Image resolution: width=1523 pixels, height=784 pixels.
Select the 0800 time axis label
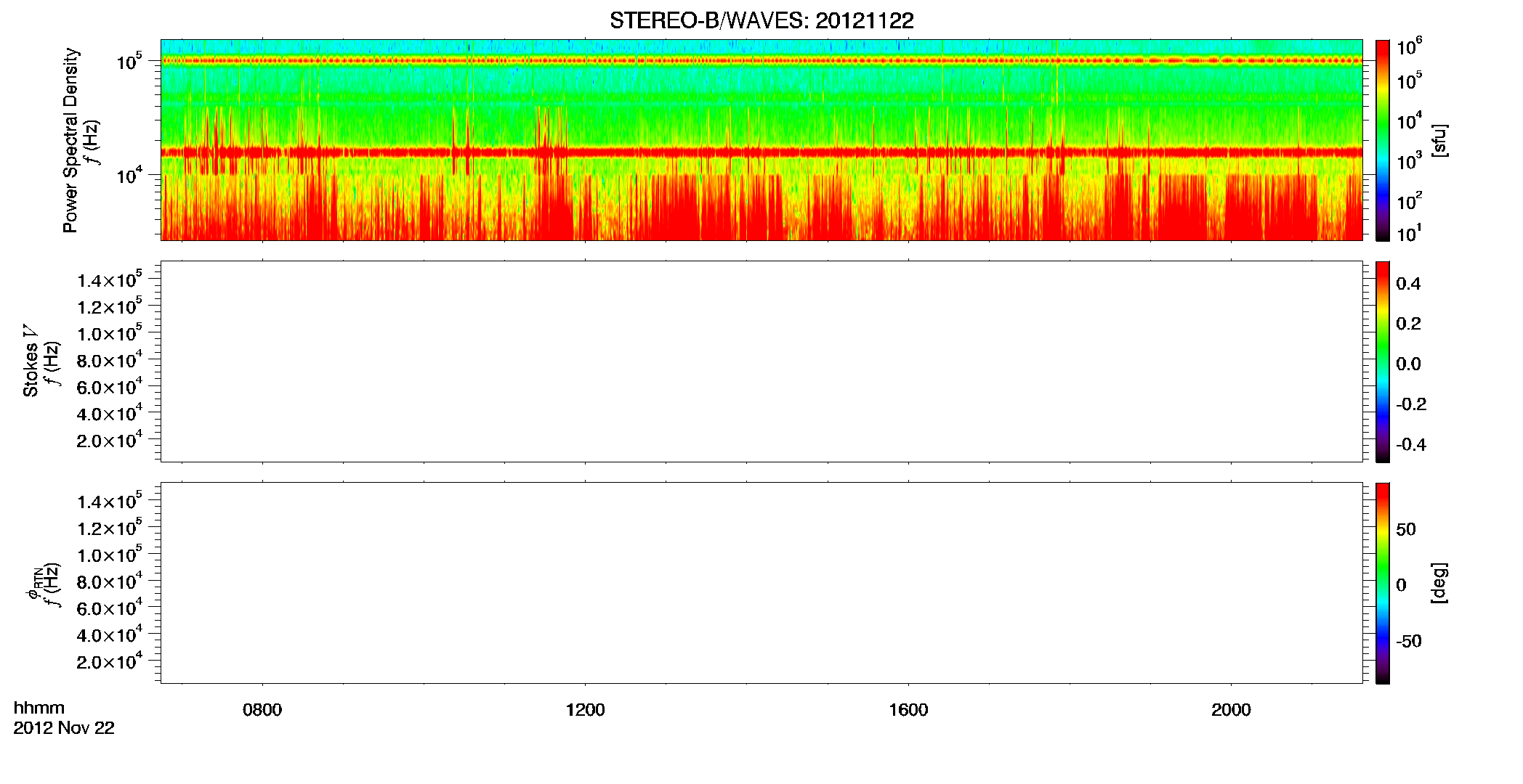(x=262, y=710)
